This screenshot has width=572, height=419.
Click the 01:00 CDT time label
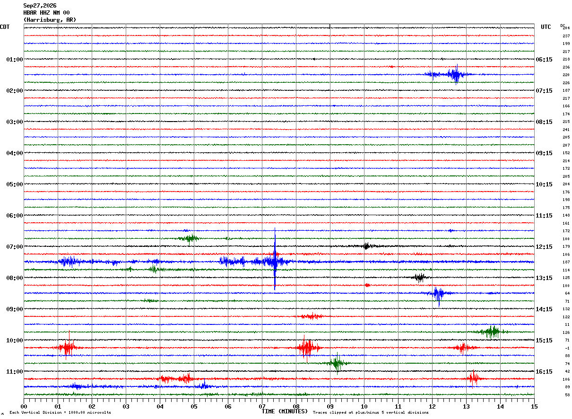click(x=15, y=60)
